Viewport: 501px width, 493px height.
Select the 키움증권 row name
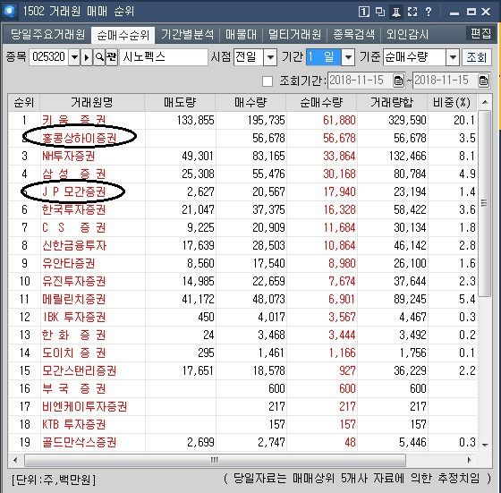point(73,121)
